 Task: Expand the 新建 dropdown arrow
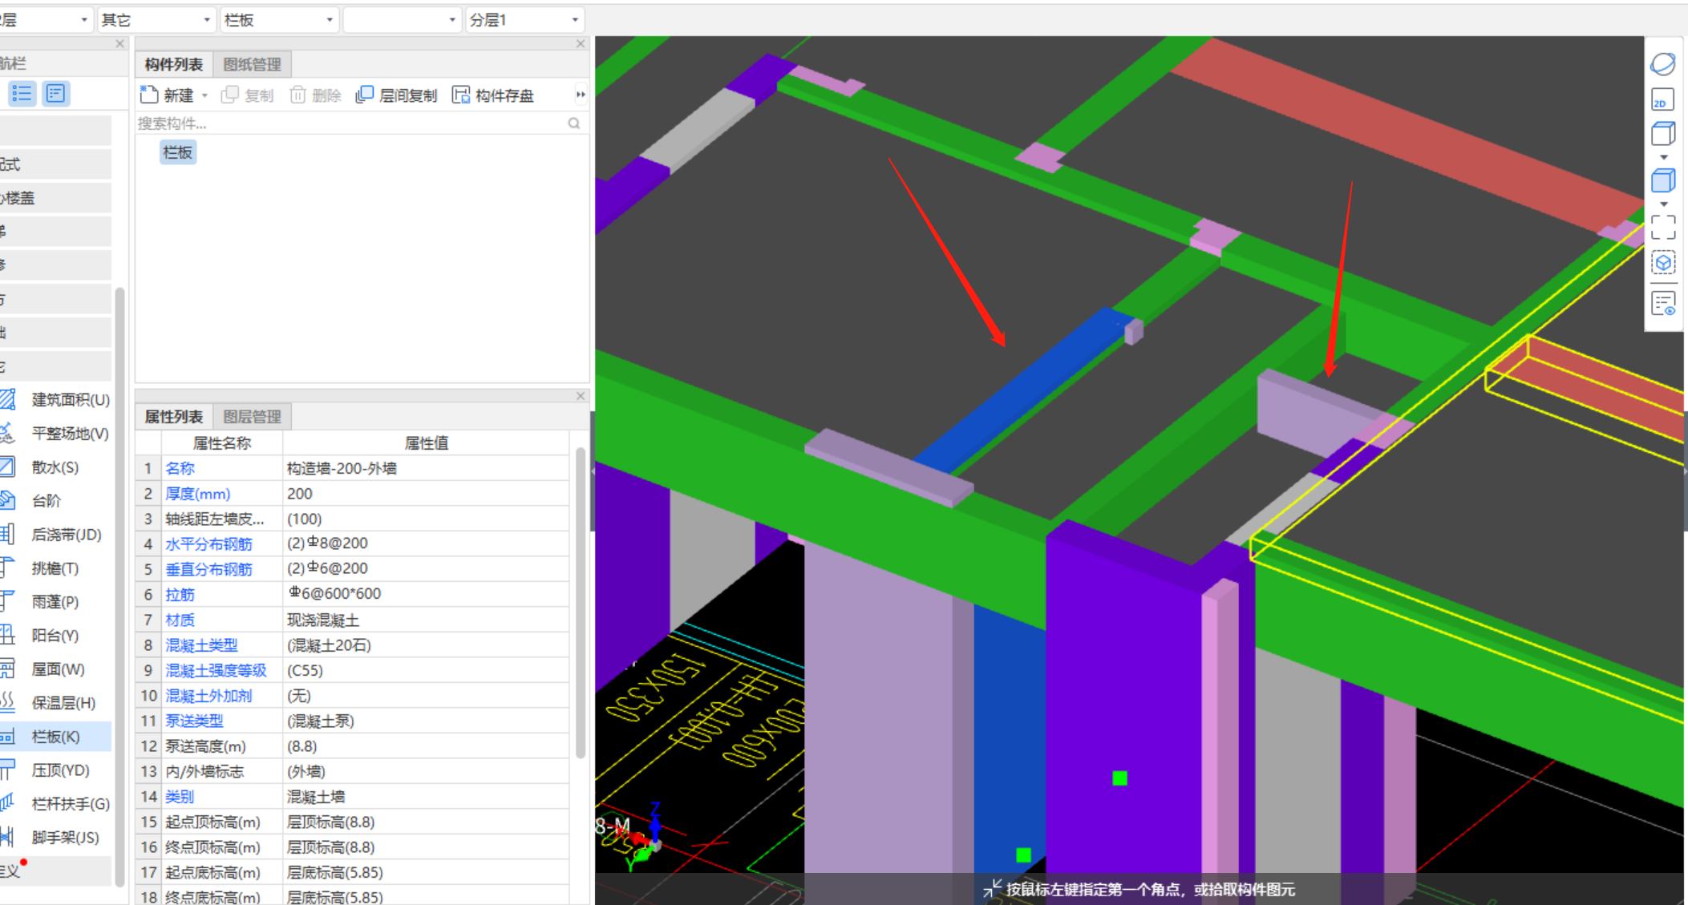[x=205, y=95]
